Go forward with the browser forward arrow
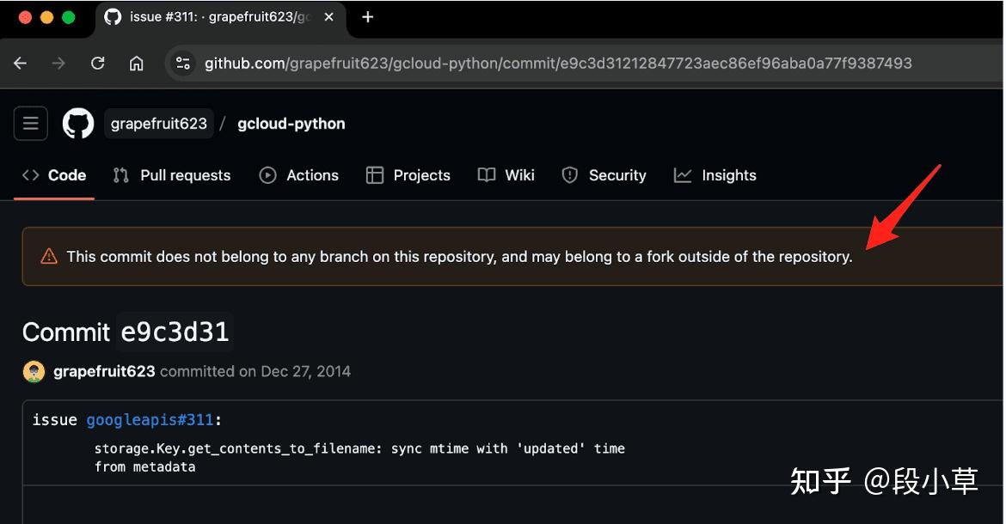Image resolution: width=1006 pixels, height=524 pixels. [x=58, y=63]
